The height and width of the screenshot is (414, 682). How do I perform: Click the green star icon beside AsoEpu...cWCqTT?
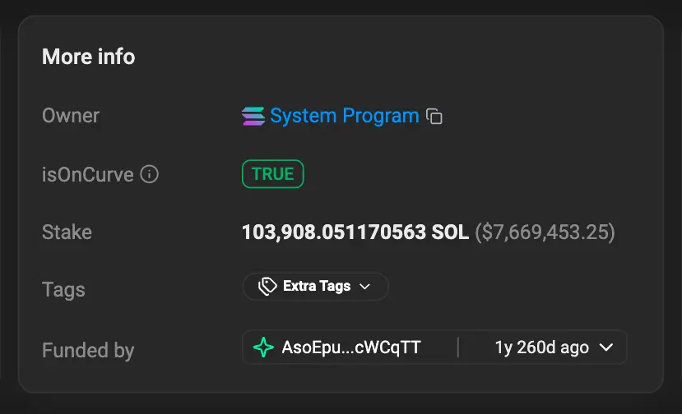[263, 347]
